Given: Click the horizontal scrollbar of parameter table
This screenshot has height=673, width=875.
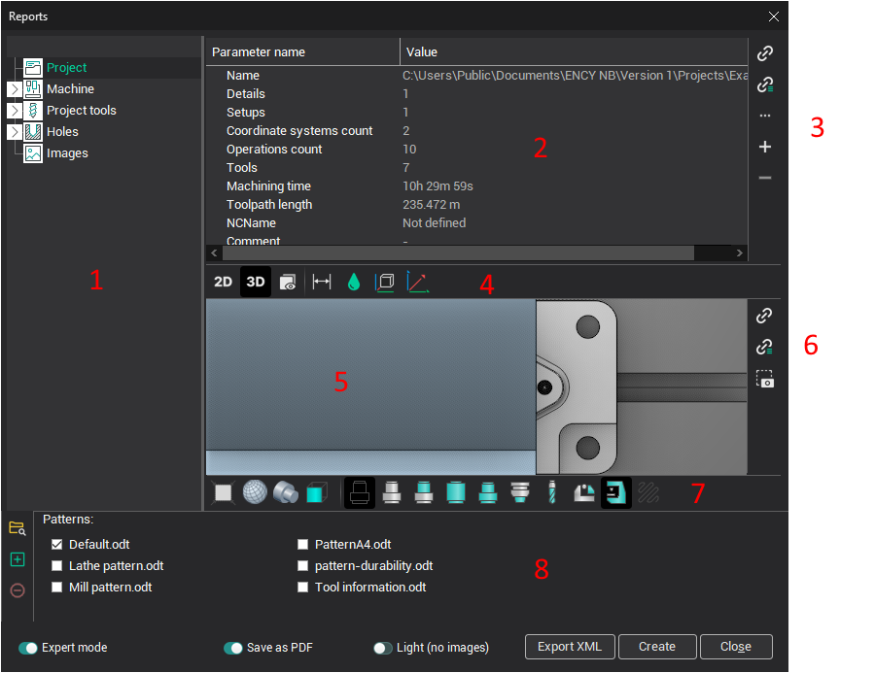Looking at the screenshot, I should [x=457, y=252].
